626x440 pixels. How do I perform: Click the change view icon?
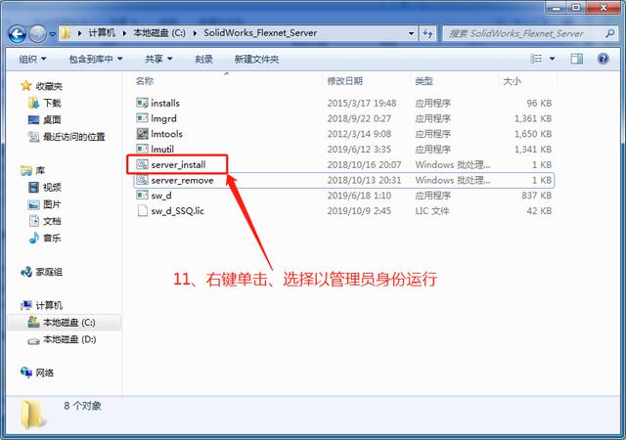point(536,59)
